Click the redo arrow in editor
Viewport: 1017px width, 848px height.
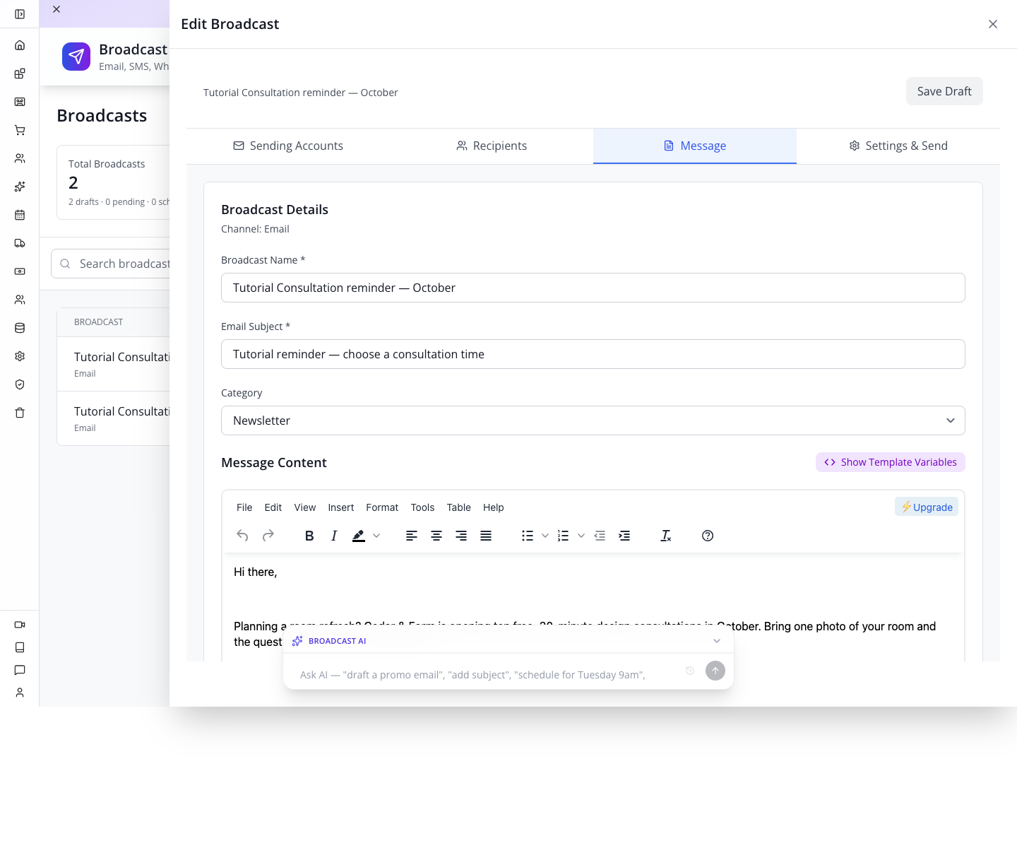coord(268,536)
